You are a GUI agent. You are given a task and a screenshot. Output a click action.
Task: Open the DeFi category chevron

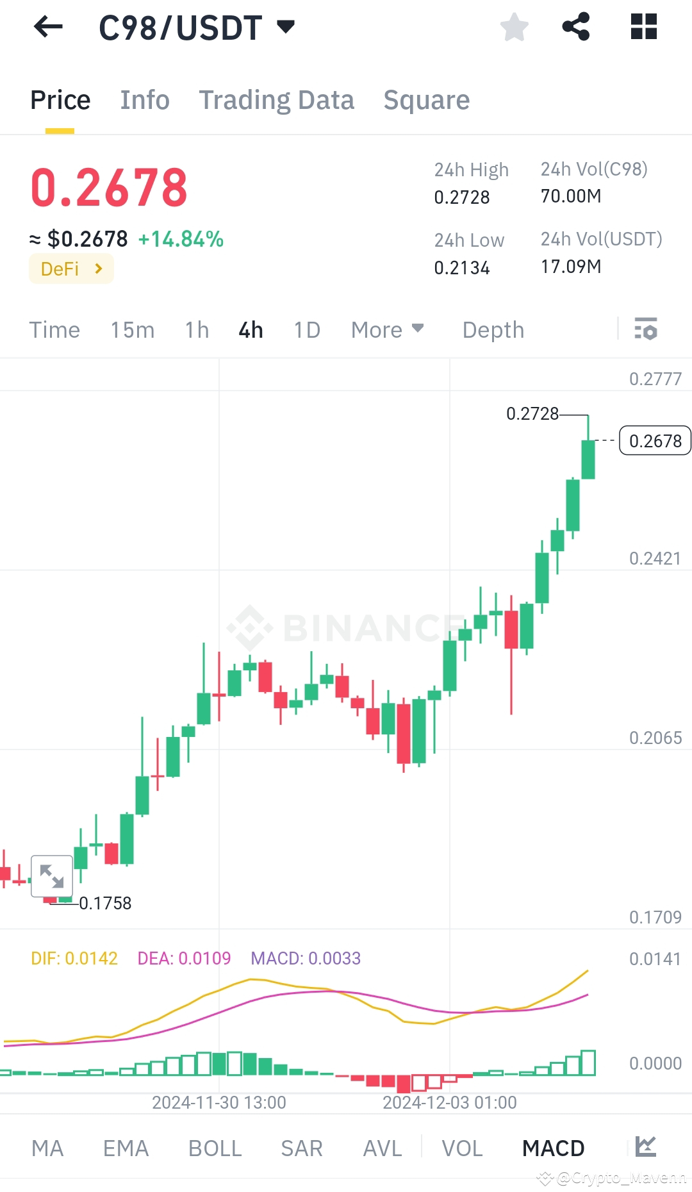(x=97, y=269)
